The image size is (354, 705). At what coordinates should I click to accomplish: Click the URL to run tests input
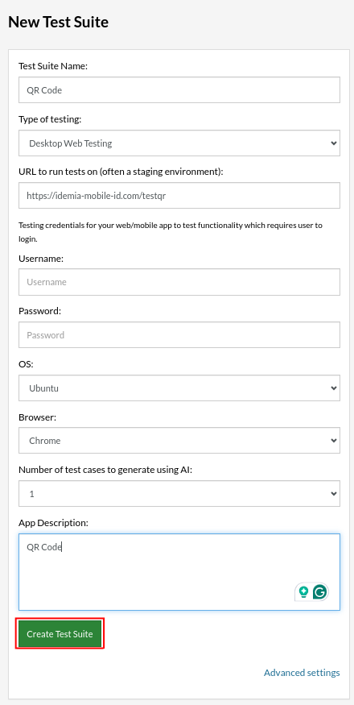(x=179, y=196)
